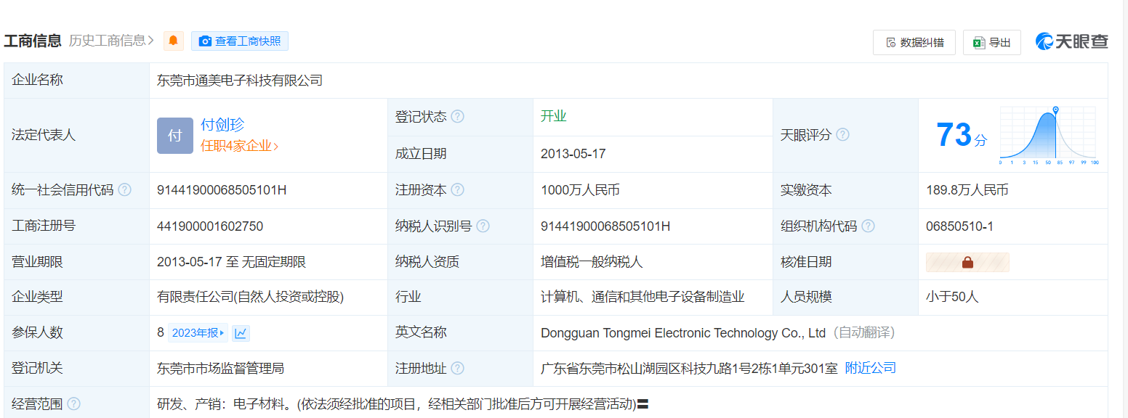Screen dimensions: 1128x418
Task: Open the 天眼查 logo
Action: click(x=1072, y=42)
